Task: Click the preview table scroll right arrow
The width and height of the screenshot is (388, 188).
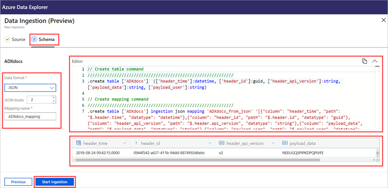Action: (374, 160)
